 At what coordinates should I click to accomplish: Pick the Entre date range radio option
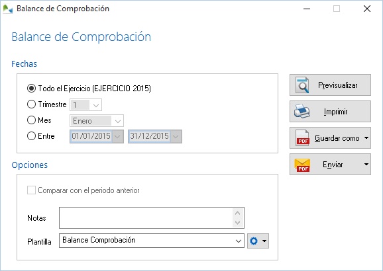[x=31, y=136]
